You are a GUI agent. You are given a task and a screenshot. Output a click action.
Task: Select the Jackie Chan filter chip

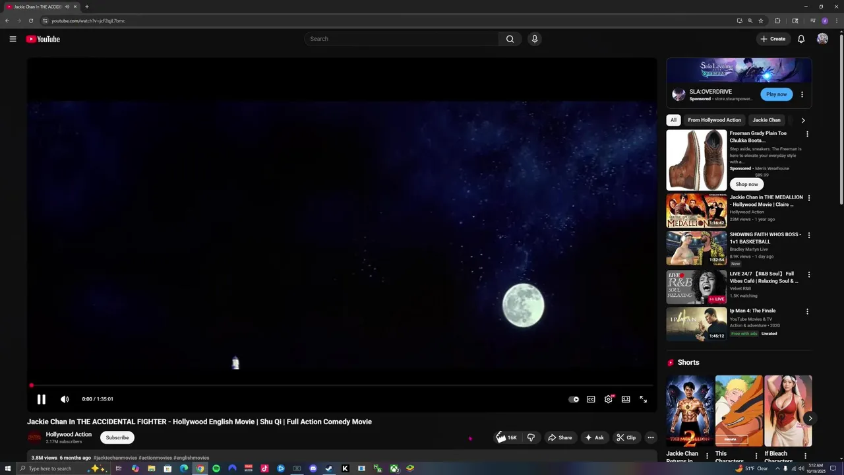tap(766, 120)
